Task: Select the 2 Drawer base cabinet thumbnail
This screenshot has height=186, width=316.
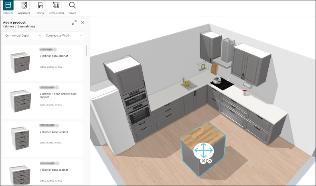Action: click(19, 63)
